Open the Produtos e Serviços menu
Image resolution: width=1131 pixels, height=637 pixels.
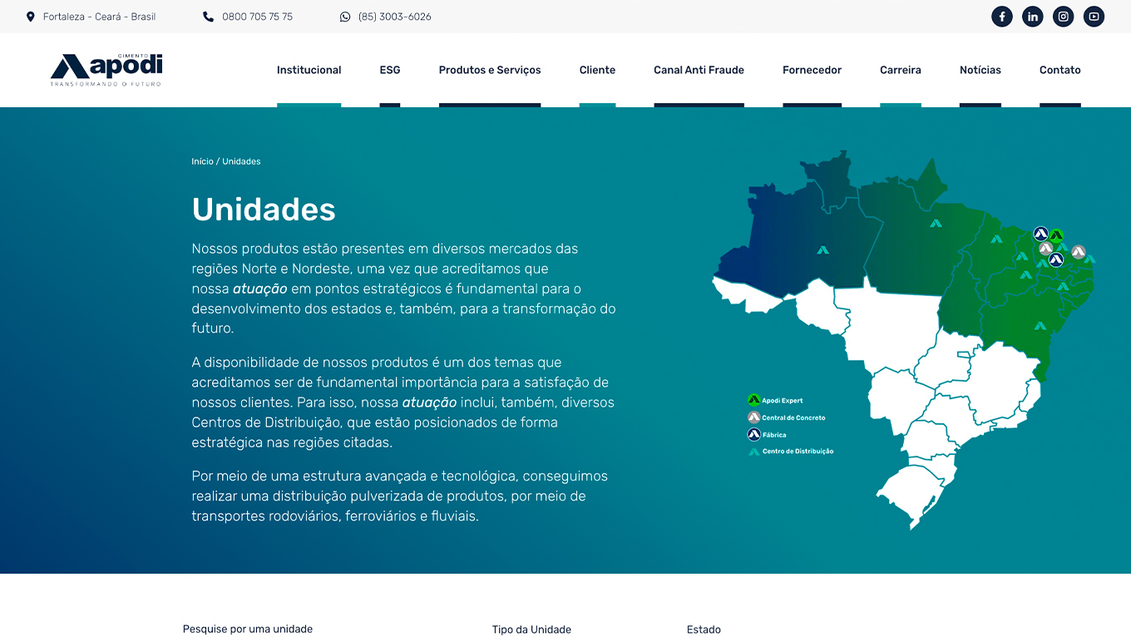(490, 70)
